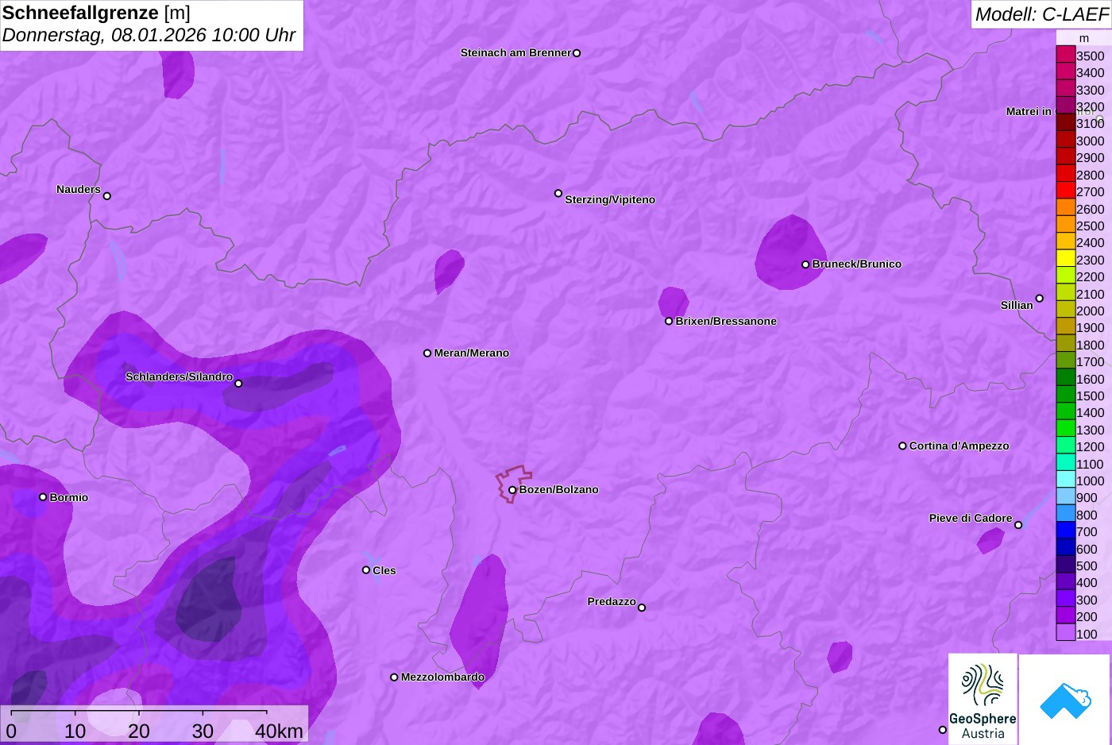Screen dimensions: 1112x745
Task: Select the 100 m violet legend swatch
Action: (1065, 633)
